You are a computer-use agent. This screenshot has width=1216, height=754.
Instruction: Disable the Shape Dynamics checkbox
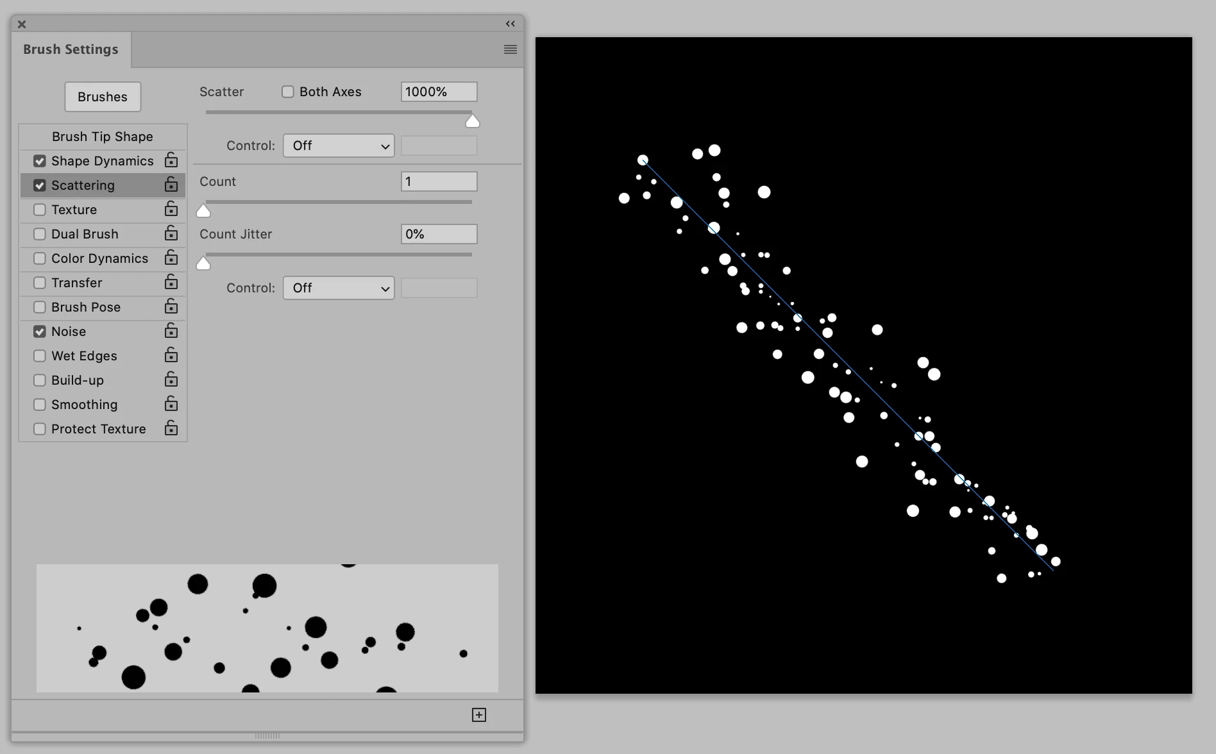[x=40, y=161]
